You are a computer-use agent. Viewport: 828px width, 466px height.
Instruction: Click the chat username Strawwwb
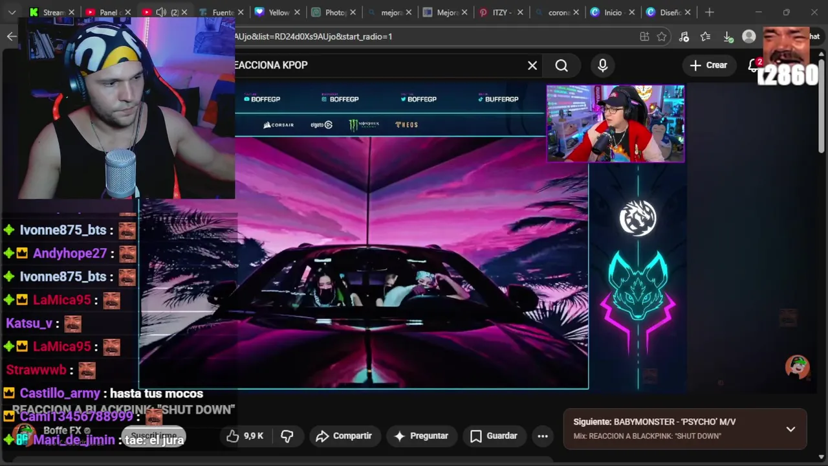click(x=36, y=370)
